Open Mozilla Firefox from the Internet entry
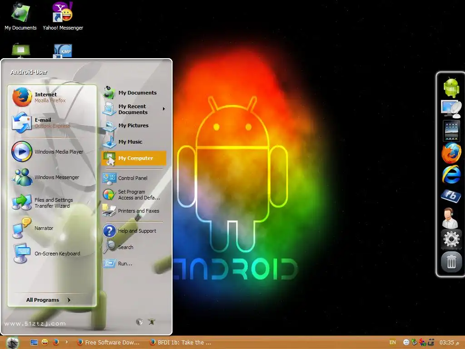Screen dimensions: 465x349 (52, 97)
